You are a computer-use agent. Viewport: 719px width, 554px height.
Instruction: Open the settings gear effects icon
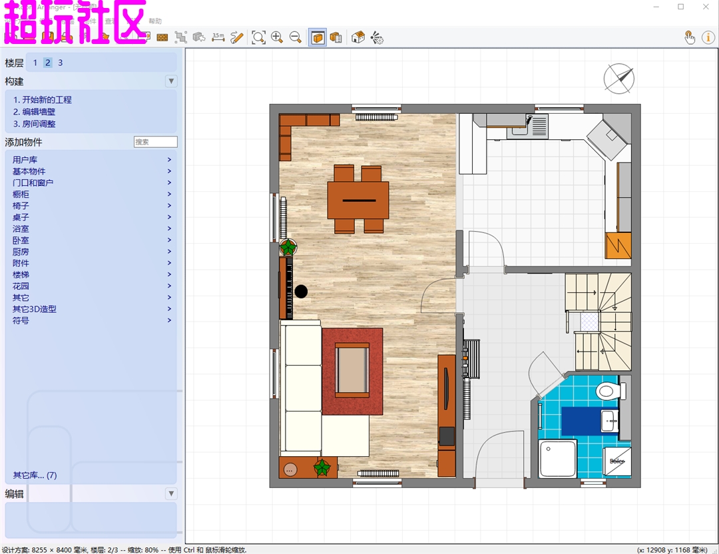click(x=377, y=37)
